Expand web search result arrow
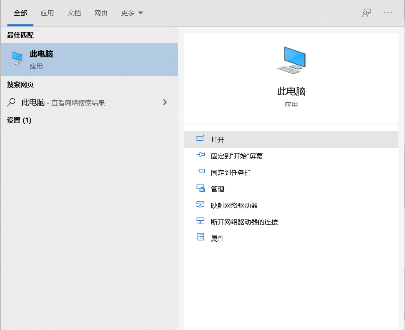Screen dimensions: 405x330 [x=165, y=102]
